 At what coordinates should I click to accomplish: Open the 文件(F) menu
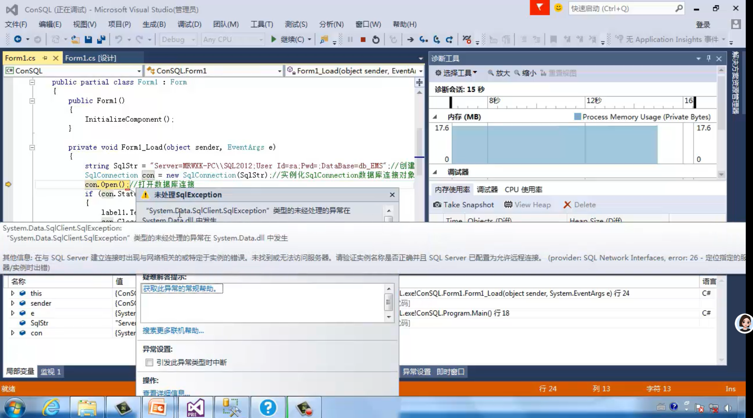point(16,24)
